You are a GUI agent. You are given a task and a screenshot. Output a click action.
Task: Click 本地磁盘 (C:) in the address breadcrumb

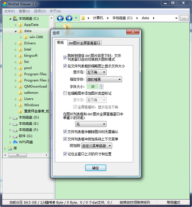122,18
